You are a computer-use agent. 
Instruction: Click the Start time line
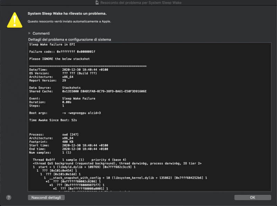(69, 145)
